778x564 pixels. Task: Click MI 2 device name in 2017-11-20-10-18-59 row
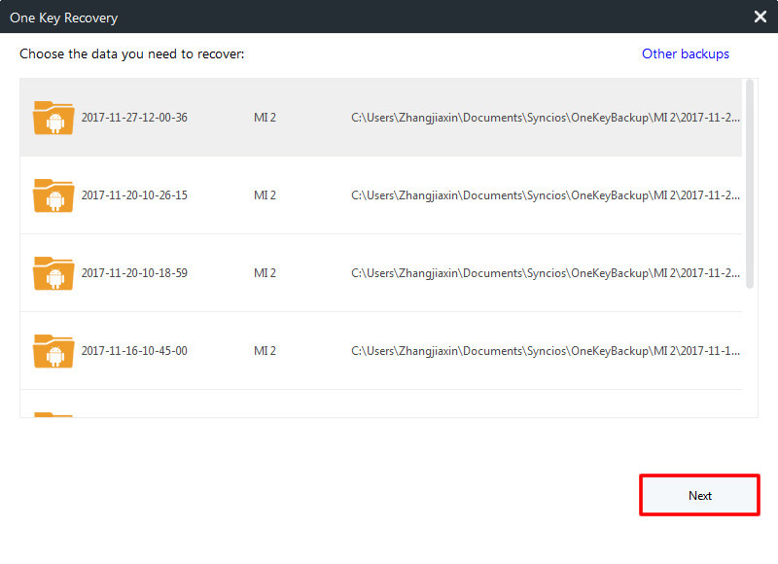[x=265, y=273]
